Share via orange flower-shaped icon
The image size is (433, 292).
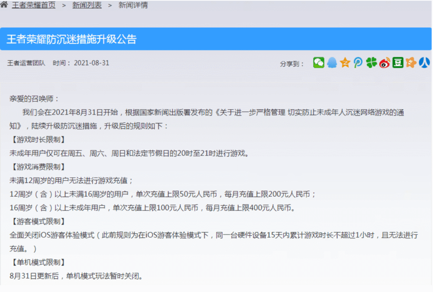coord(411,63)
